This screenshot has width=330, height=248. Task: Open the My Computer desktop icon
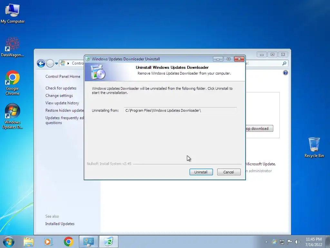click(13, 13)
